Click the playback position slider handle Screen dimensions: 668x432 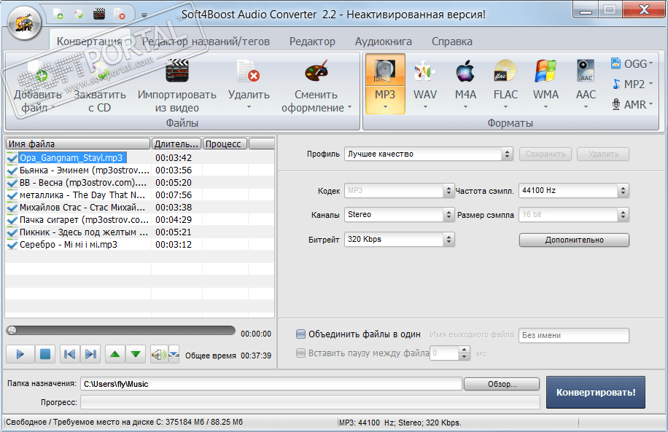pyautogui.click(x=12, y=330)
